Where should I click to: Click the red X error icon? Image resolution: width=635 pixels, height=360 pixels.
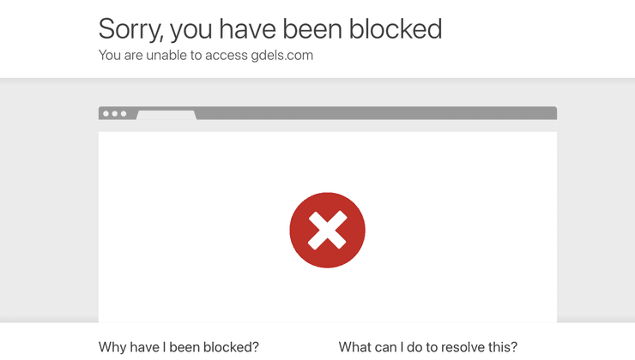(327, 230)
